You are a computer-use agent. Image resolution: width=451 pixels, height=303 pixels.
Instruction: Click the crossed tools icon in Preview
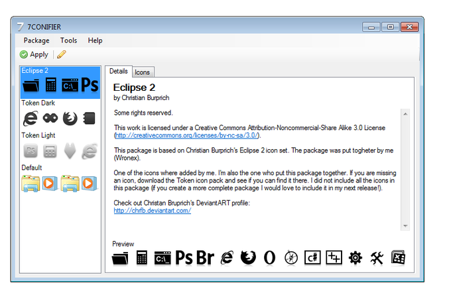[x=377, y=258]
